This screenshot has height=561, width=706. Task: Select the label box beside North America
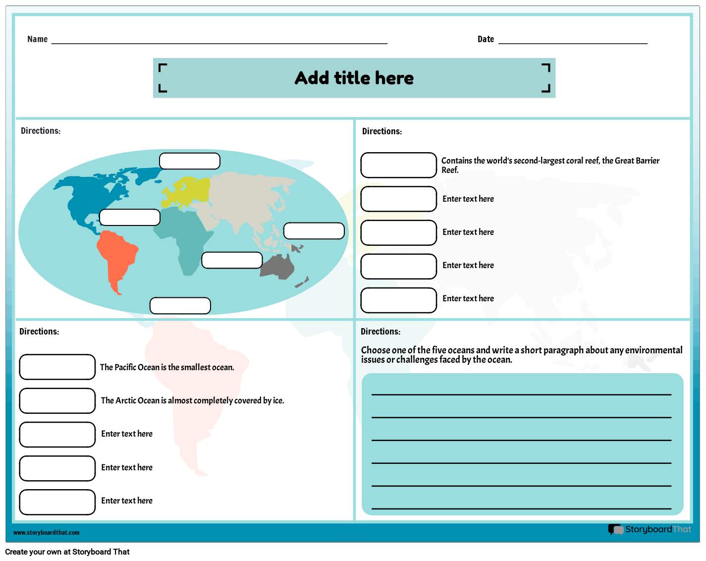point(130,218)
